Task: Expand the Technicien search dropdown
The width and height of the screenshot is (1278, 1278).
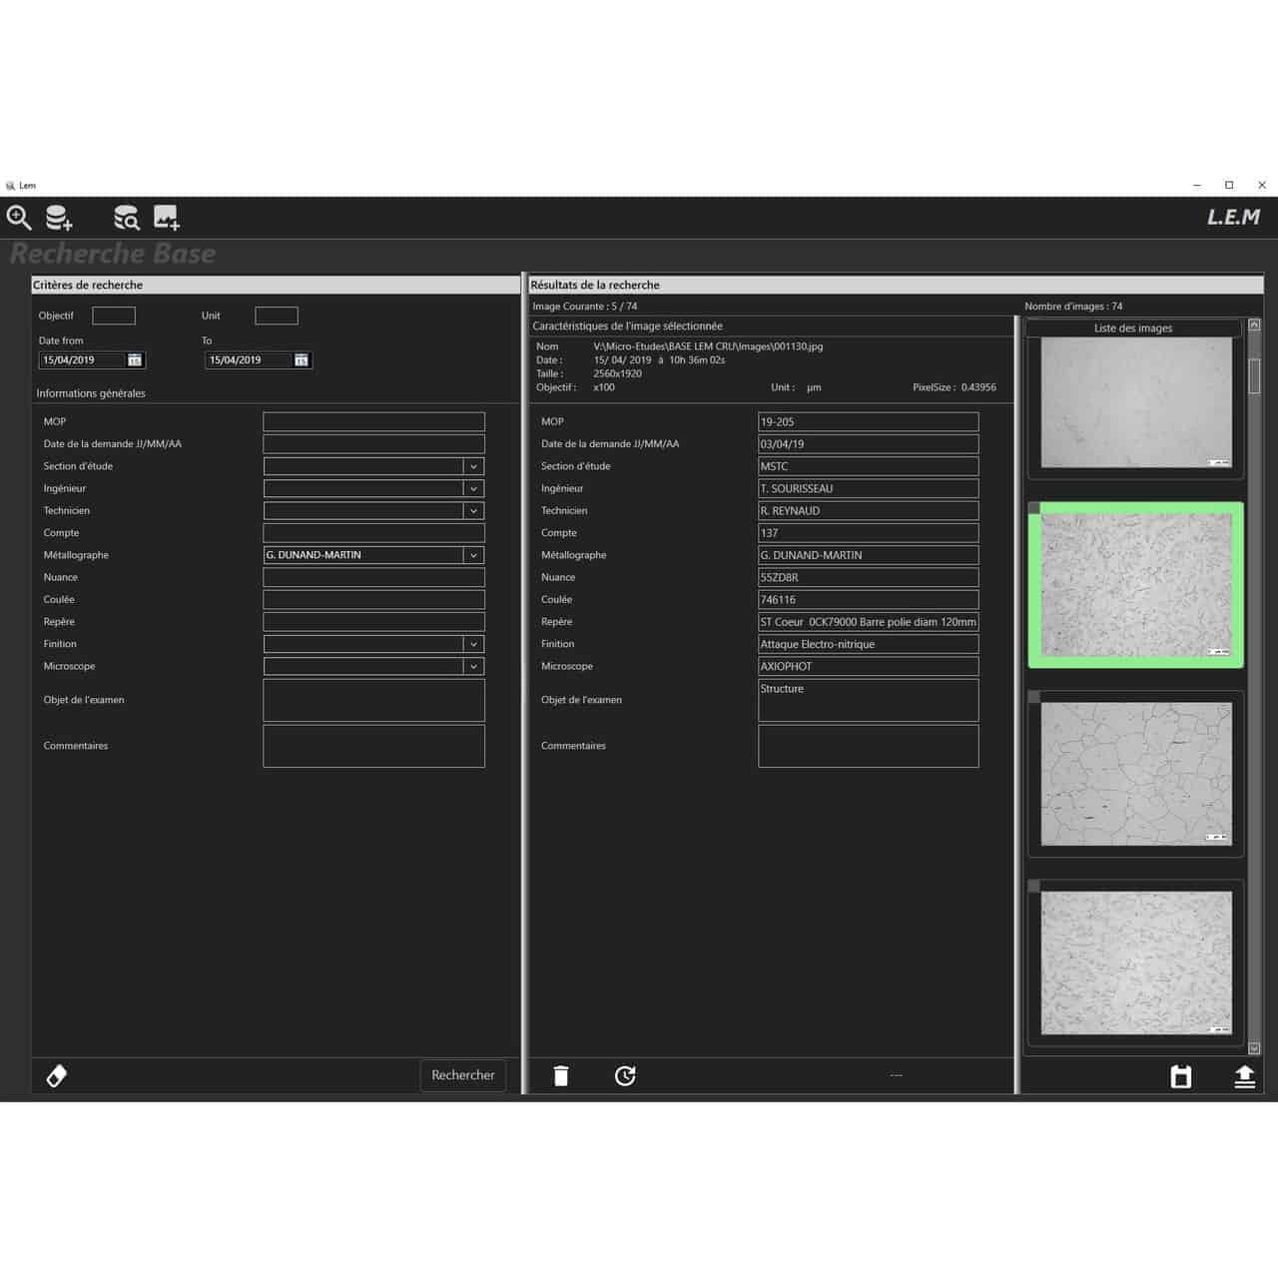Action: pyautogui.click(x=473, y=510)
